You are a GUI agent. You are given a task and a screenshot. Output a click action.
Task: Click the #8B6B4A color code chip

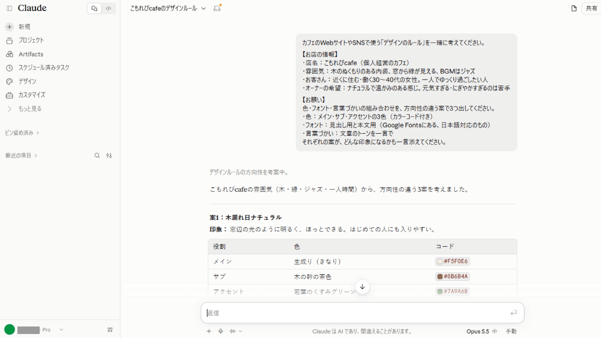click(x=453, y=276)
